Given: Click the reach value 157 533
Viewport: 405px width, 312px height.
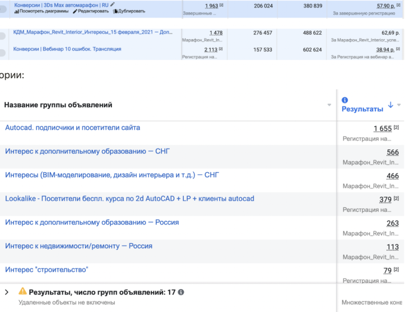Looking at the screenshot, I should click(263, 50).
